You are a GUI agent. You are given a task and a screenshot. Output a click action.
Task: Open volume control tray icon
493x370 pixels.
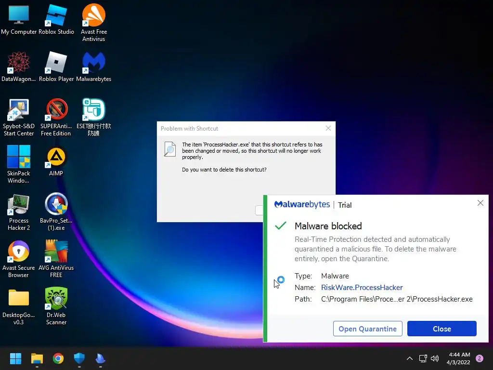point(435,358)
